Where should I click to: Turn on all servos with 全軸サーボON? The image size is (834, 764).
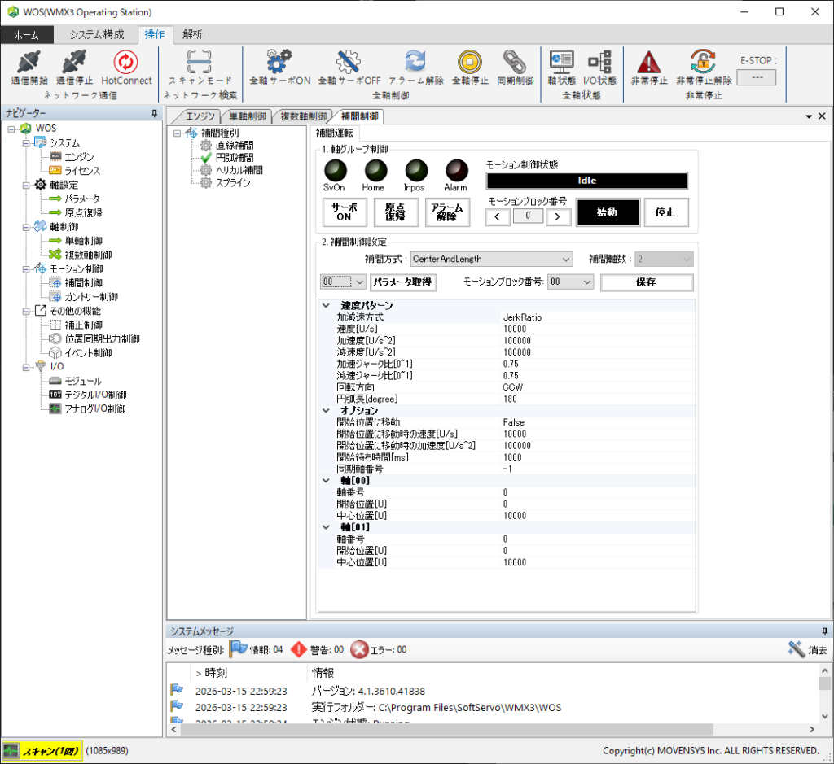click(x=279, y=63)
